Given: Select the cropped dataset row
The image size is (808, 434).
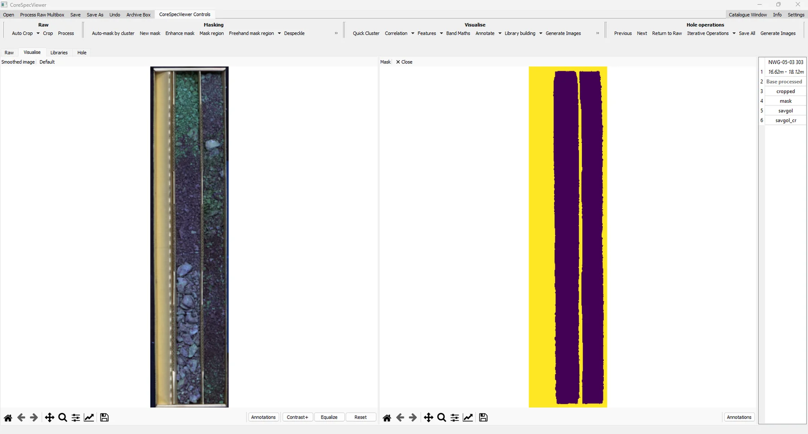Looking at the screenshot, I should point(786,91).
